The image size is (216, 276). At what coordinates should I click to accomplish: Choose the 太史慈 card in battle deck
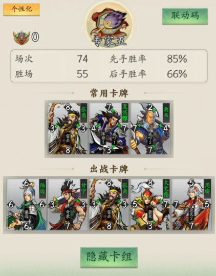150,204
